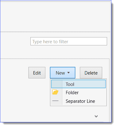This screenshot has width=116, height=127.
Task: Select Tool from the New menu
Action: 79,84
